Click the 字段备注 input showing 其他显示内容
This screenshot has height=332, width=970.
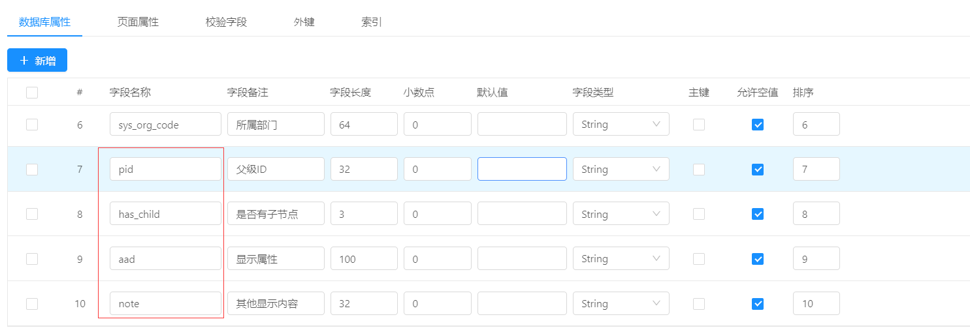click(x=276, y=303)
